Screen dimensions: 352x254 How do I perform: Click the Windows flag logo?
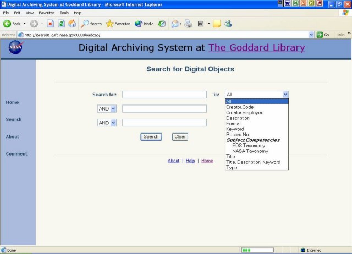pyautogui.click(x=345, y=13)
